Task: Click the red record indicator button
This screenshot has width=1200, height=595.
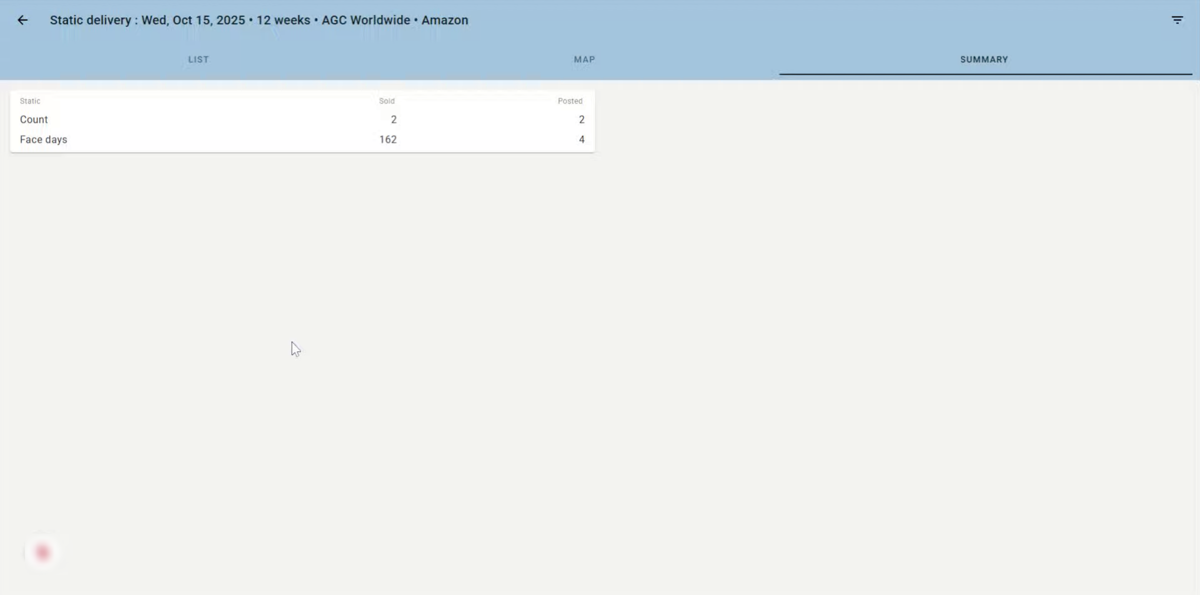Action: pyautogui.click(x=42, y=552)
